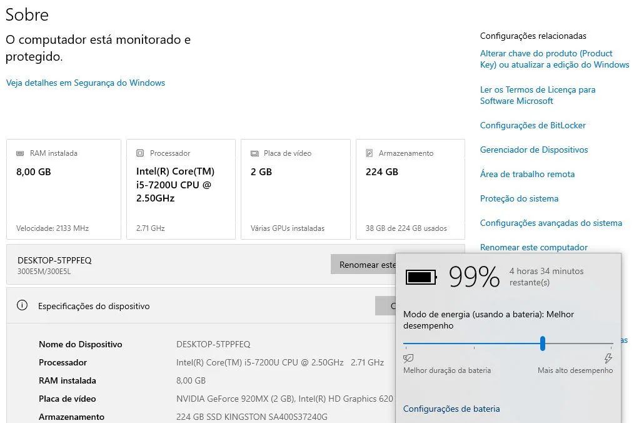Click the Sobre page title
Screen dimensions: 639x423
coord(27,14)
